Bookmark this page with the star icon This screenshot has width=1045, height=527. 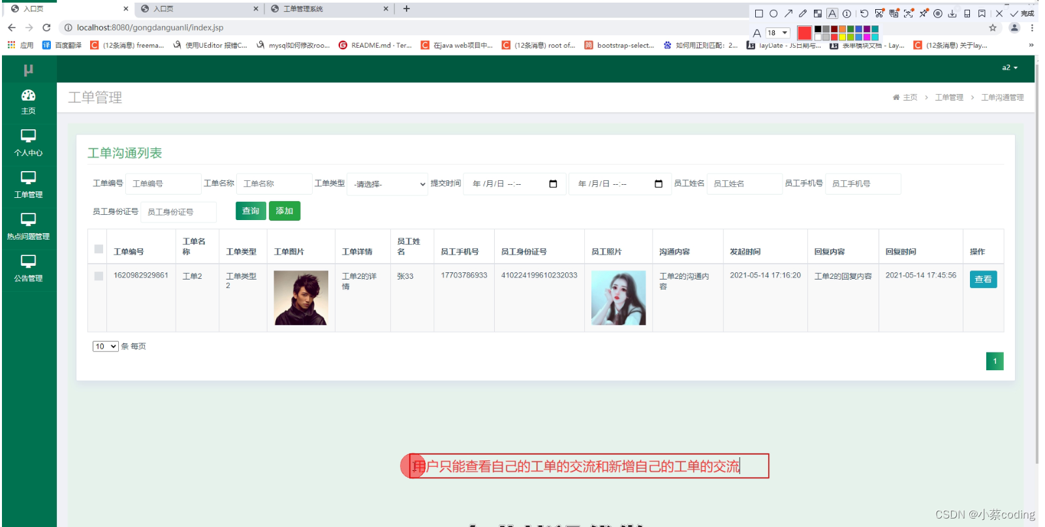993,27
